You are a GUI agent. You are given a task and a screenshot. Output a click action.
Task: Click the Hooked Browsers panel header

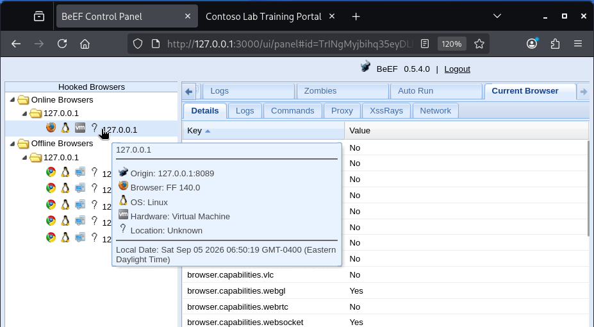coord(91,87)
